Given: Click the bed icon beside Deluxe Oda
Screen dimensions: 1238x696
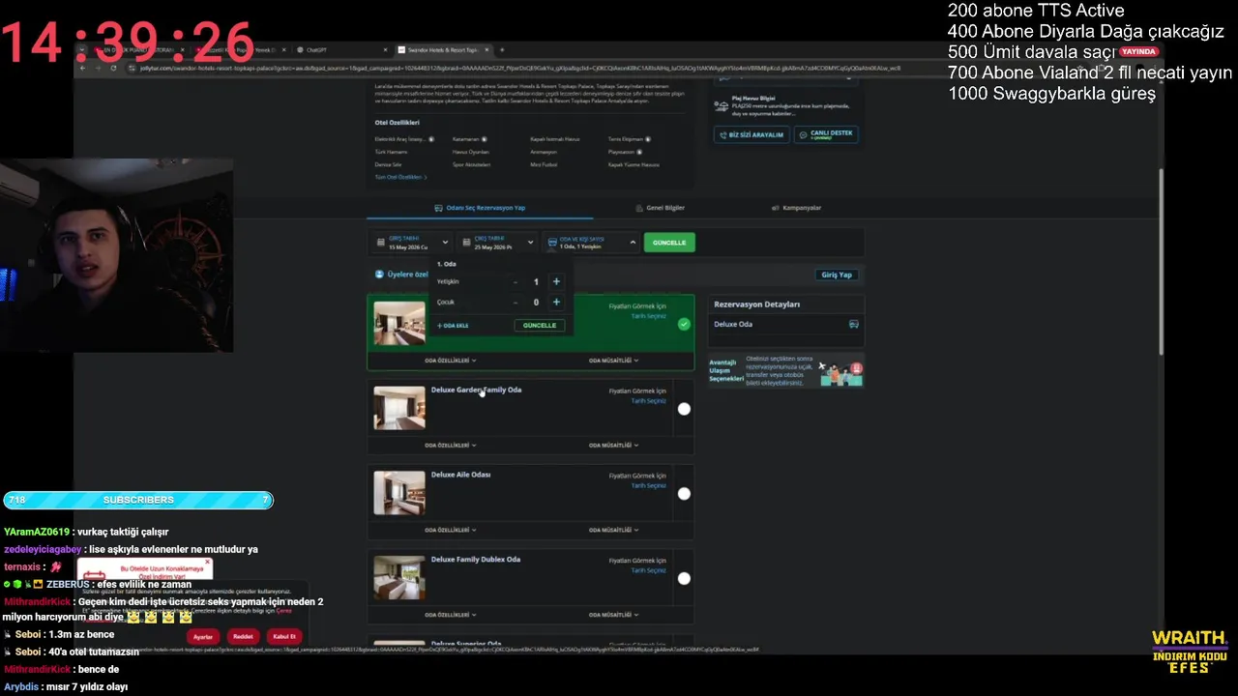Looking at the screenshot, I should pyautogui.click(x=854, y=325).
